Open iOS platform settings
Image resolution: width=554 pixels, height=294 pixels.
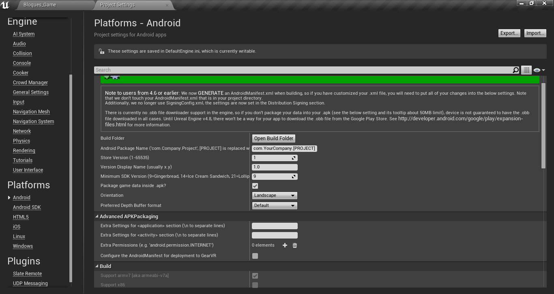coord(17,227)
